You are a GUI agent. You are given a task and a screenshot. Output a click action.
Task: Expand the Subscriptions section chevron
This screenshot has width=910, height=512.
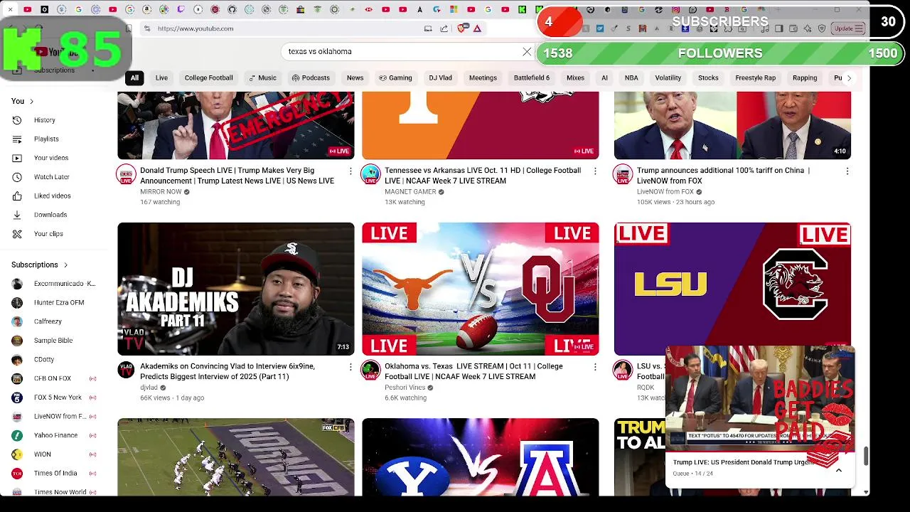click(x=65, y=265)
